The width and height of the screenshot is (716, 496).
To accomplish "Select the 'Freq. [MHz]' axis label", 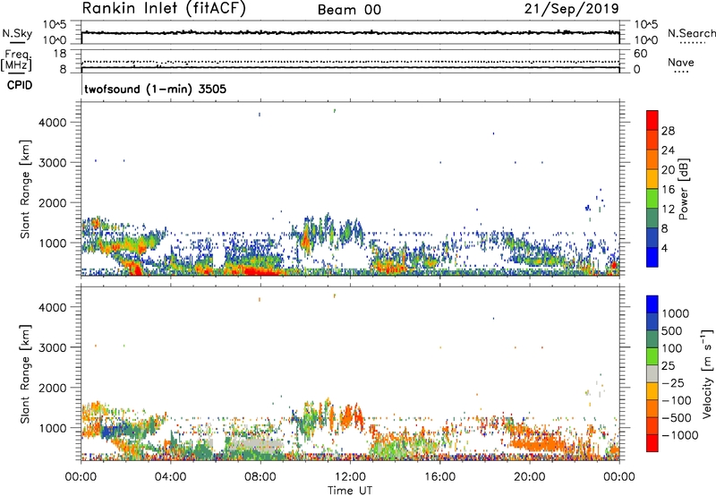I will pos(16,60).
